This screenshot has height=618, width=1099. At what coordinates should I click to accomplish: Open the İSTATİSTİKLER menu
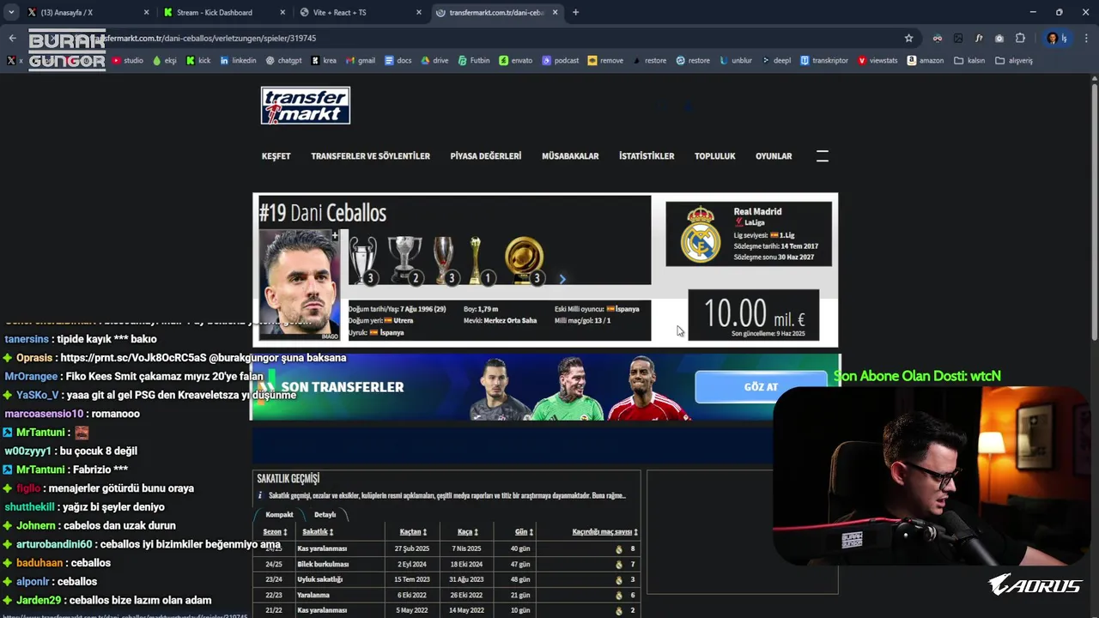[647, 156]
